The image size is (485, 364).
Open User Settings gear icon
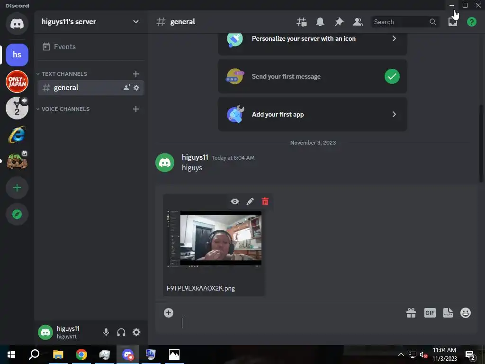click(x=136, y=332)
